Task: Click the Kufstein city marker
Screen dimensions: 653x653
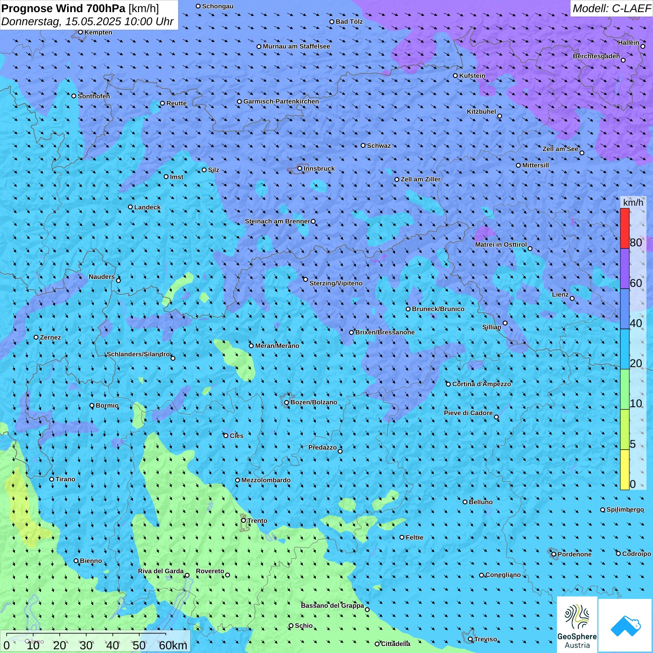Action: coord(456,76)
